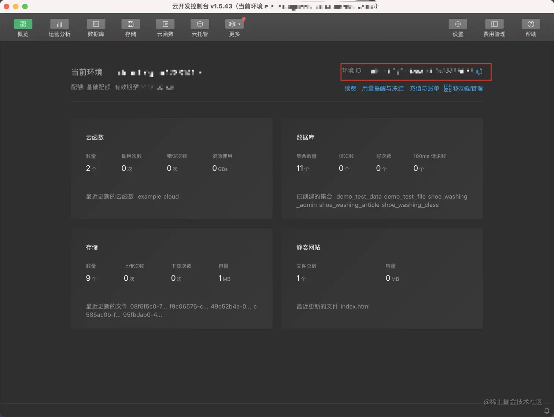This screenshot has height=417, width=554.
Task: Click the 读次数 label
Action: pyautogui.click(x=346, y=156)
